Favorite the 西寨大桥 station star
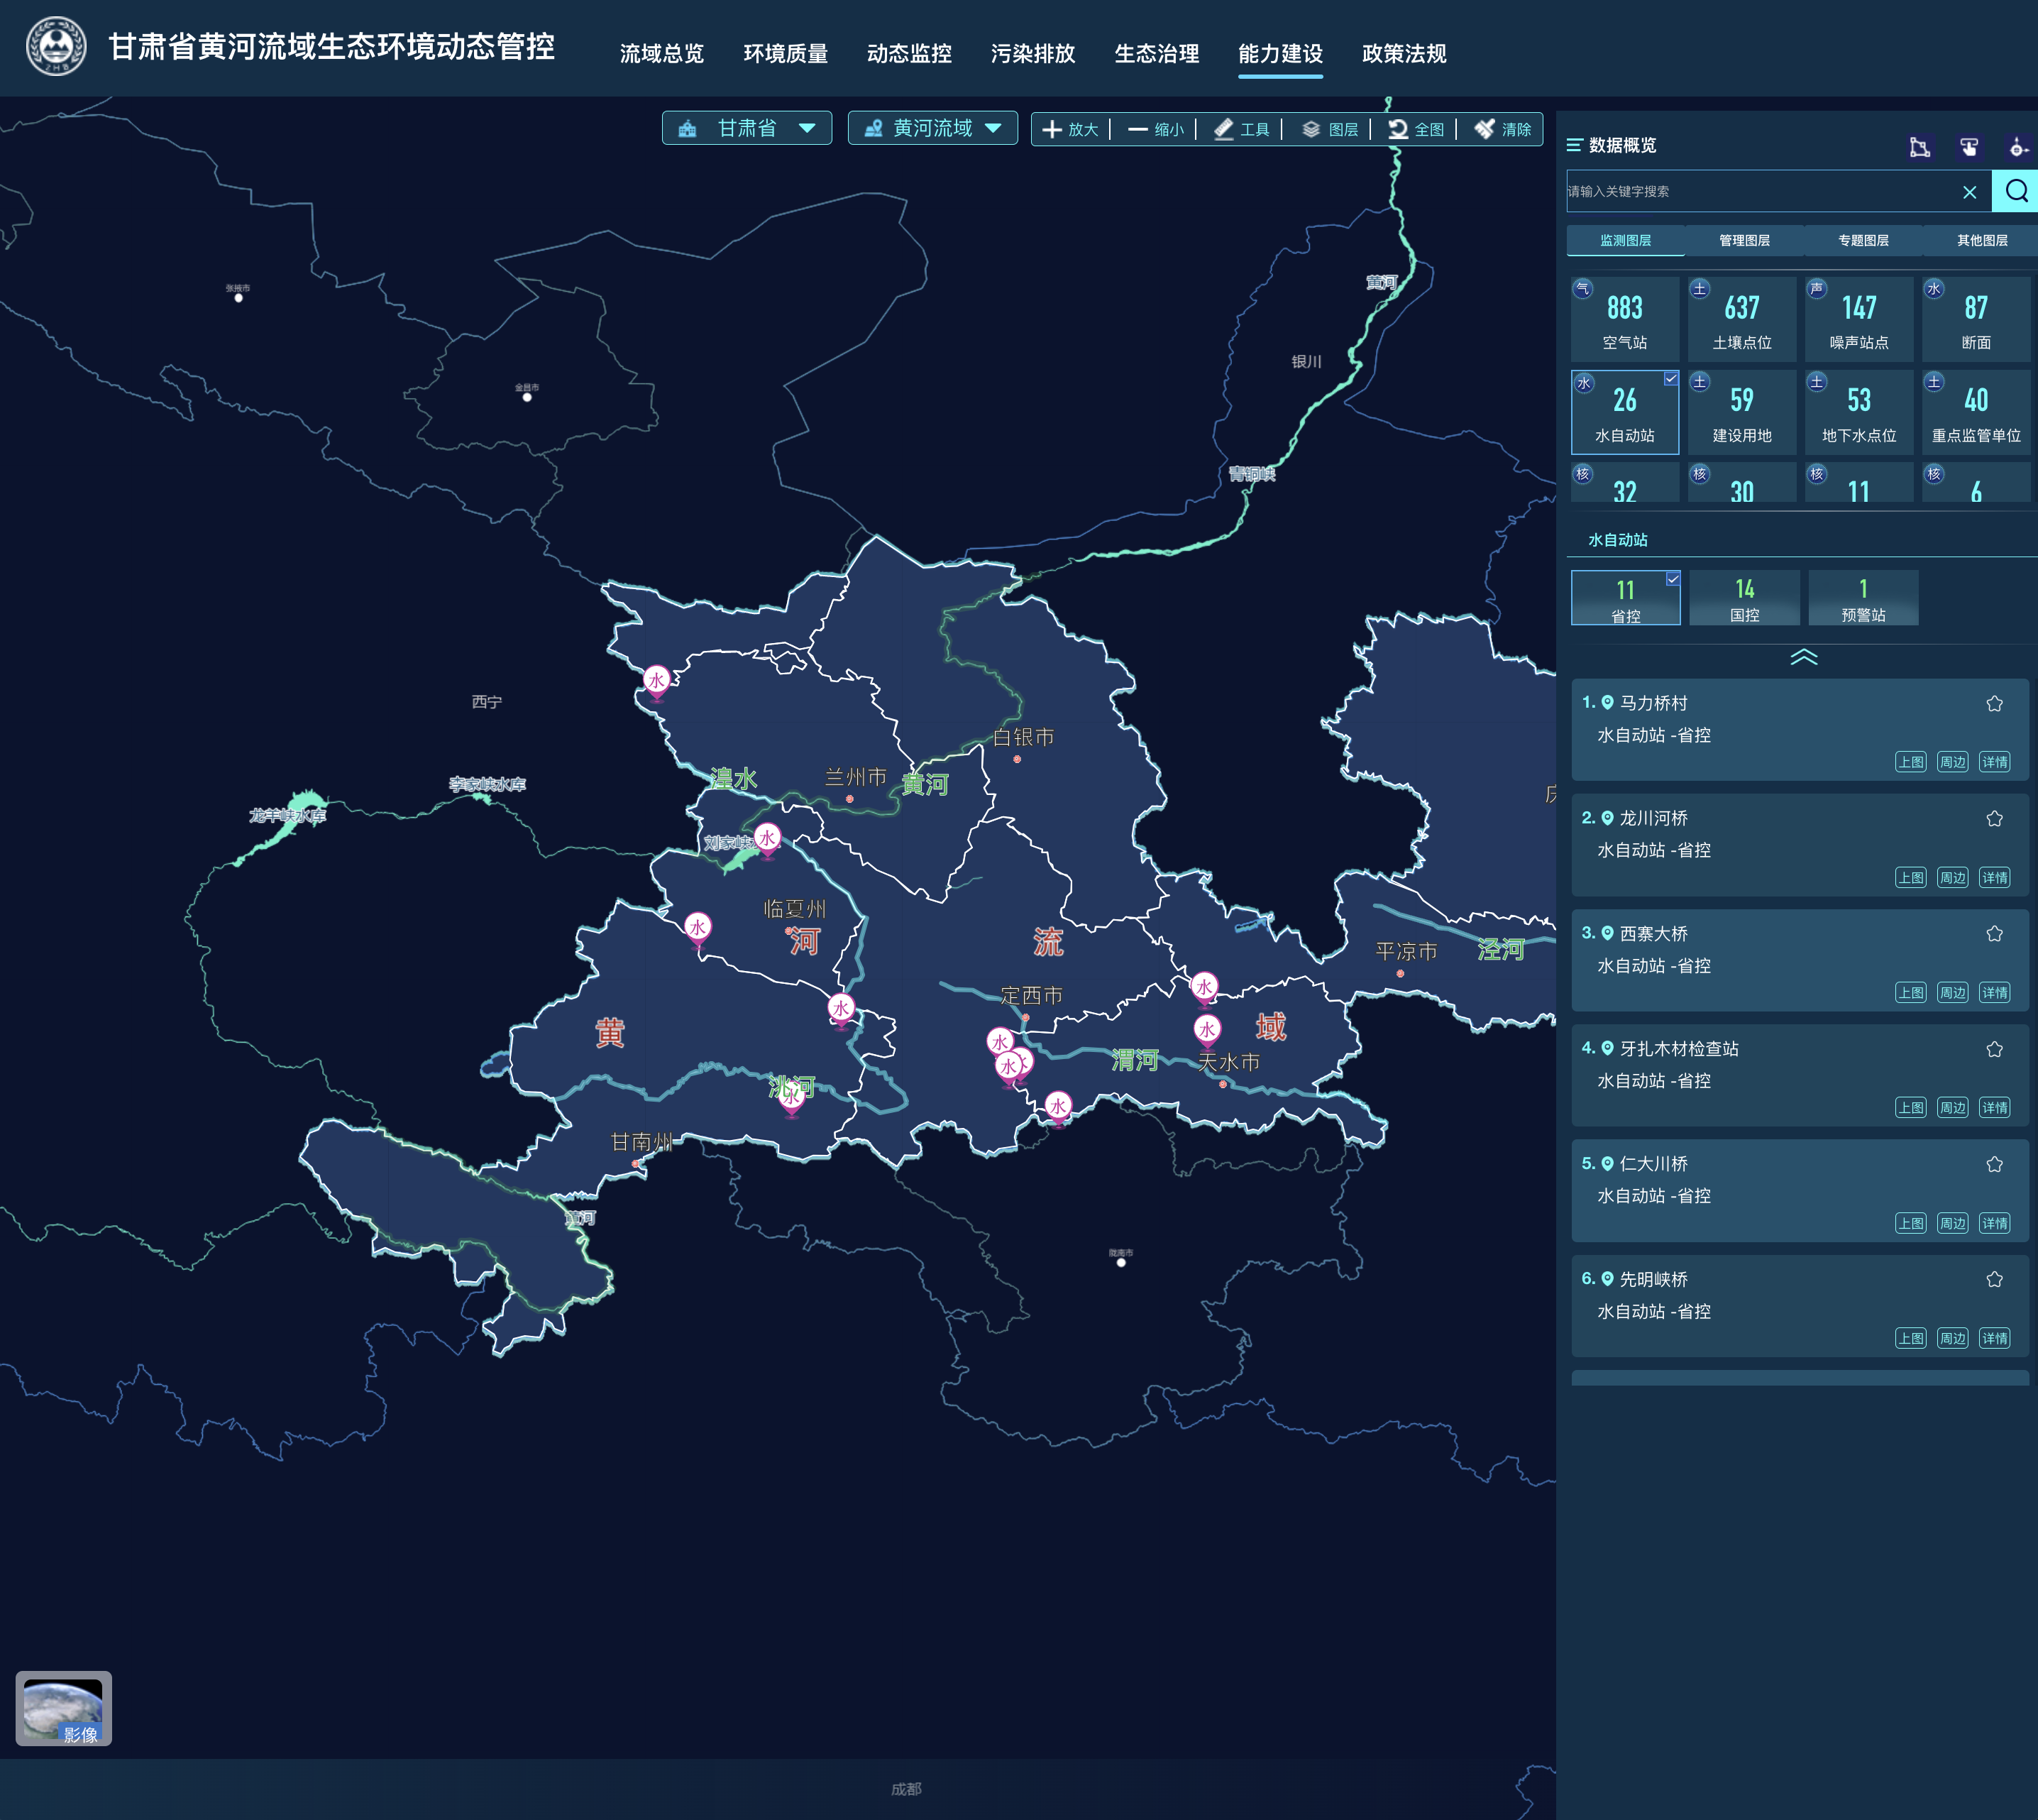 (1994, 933)
